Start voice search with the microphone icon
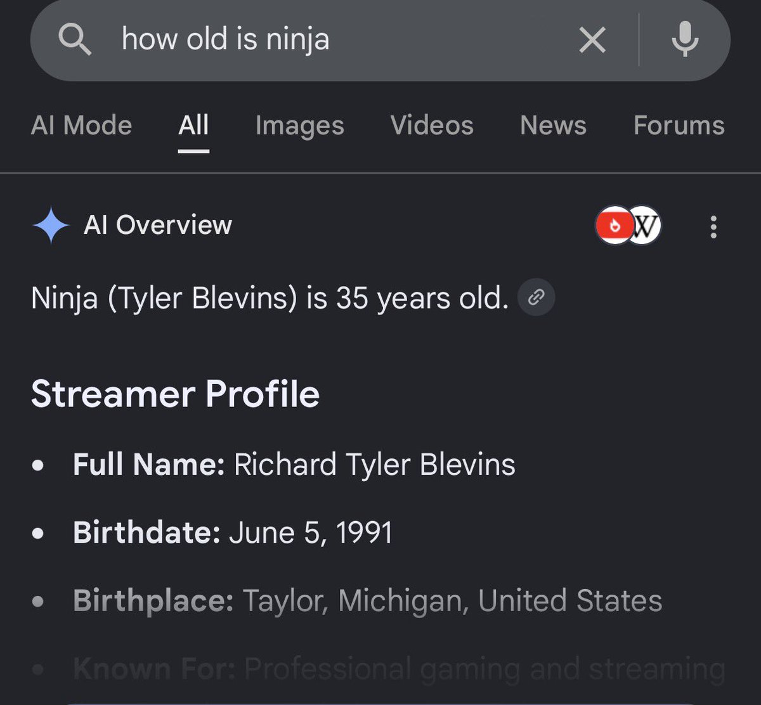Viewport: 761px width, 705px height. pos(685,40)
